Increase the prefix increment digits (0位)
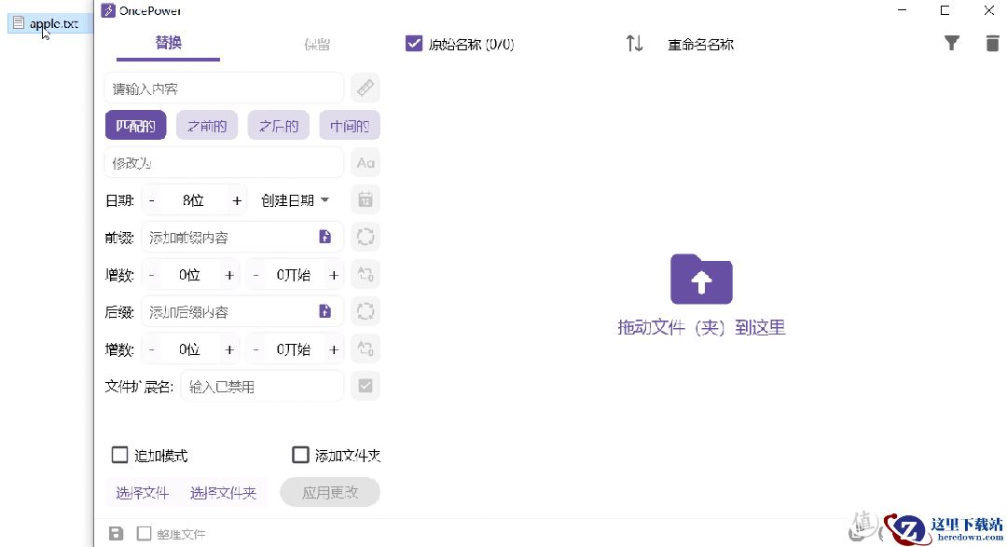Image resolution: width=1007 pixels, height=547 pixels. [x=229, y=275]
